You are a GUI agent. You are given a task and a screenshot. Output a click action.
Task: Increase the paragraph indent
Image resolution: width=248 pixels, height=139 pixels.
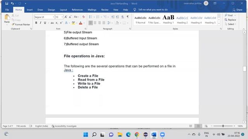coord(117,17)
